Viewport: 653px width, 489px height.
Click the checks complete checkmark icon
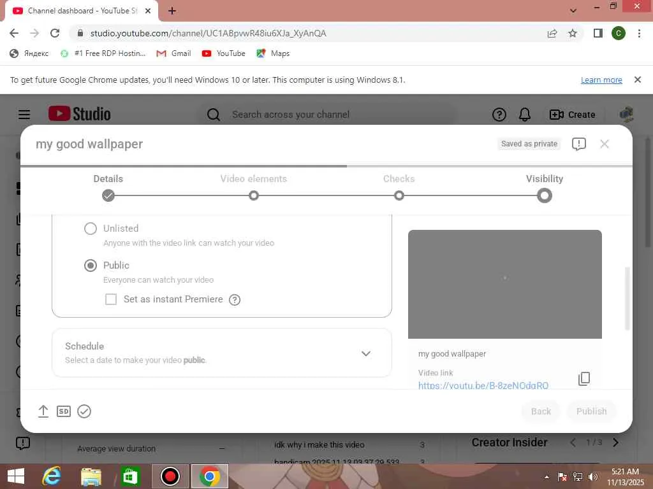point(84,411)
